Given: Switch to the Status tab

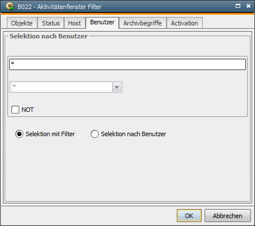Looking at the screenshot, I should (51, 23).
